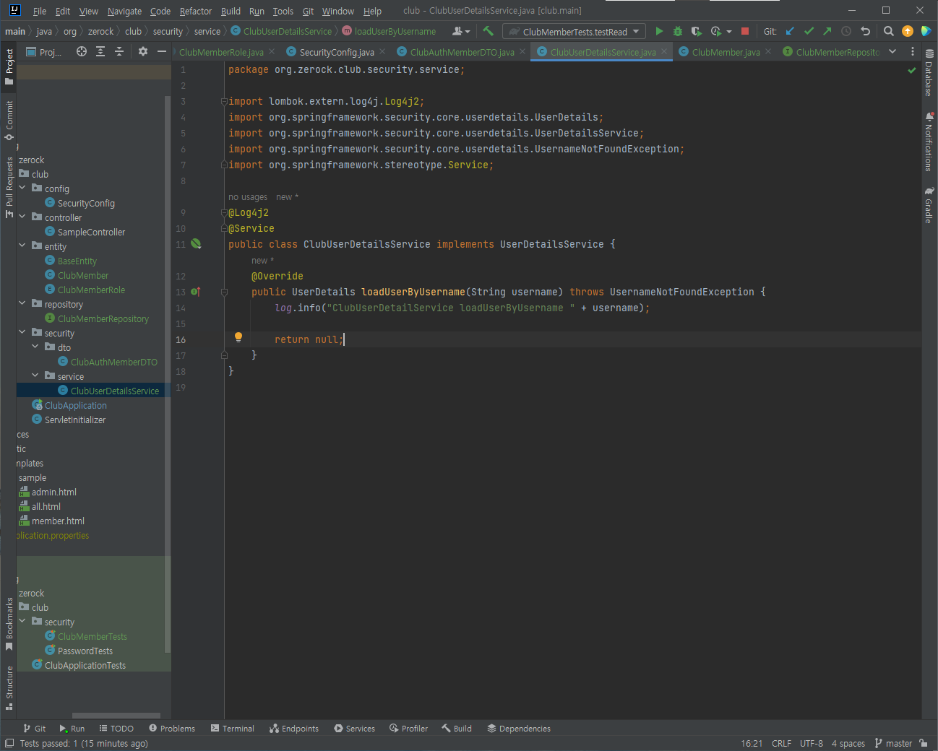The width and height of the screenshot is (938, 751).
Task: Open the Navigate menu
Action: [x=124, y=11]
